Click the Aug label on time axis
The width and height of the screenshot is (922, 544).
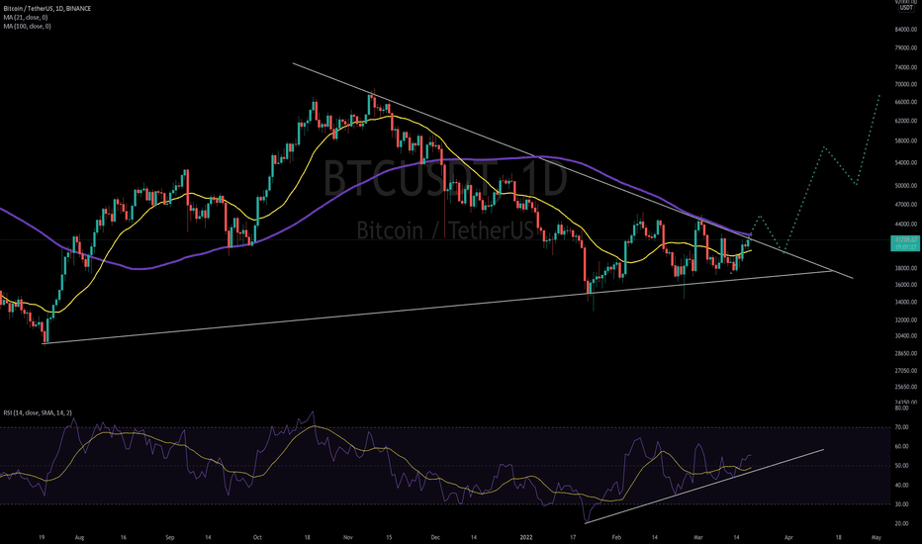[x=80, y=537]
